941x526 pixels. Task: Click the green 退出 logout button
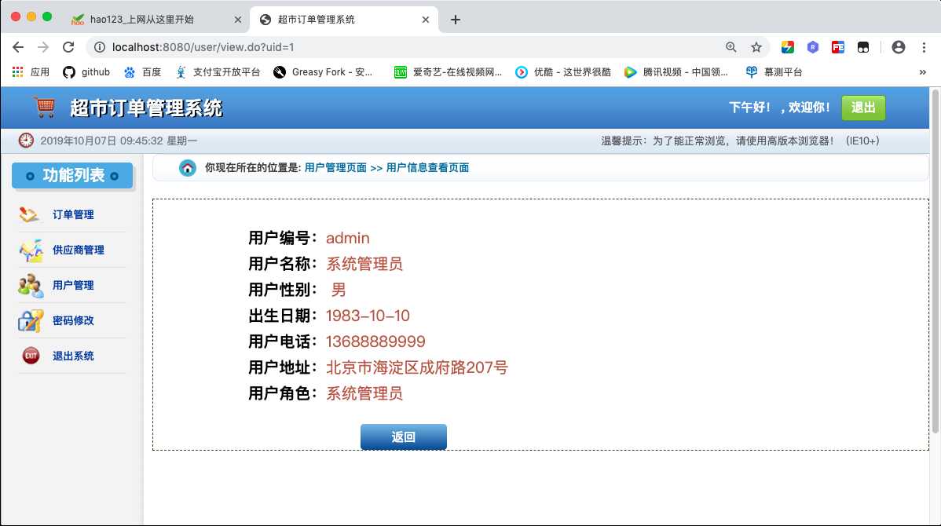pyautogui.click(x=863, y=108)
